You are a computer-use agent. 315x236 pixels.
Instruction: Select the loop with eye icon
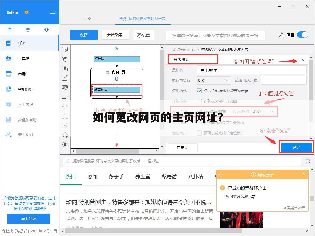click(65, 135)
